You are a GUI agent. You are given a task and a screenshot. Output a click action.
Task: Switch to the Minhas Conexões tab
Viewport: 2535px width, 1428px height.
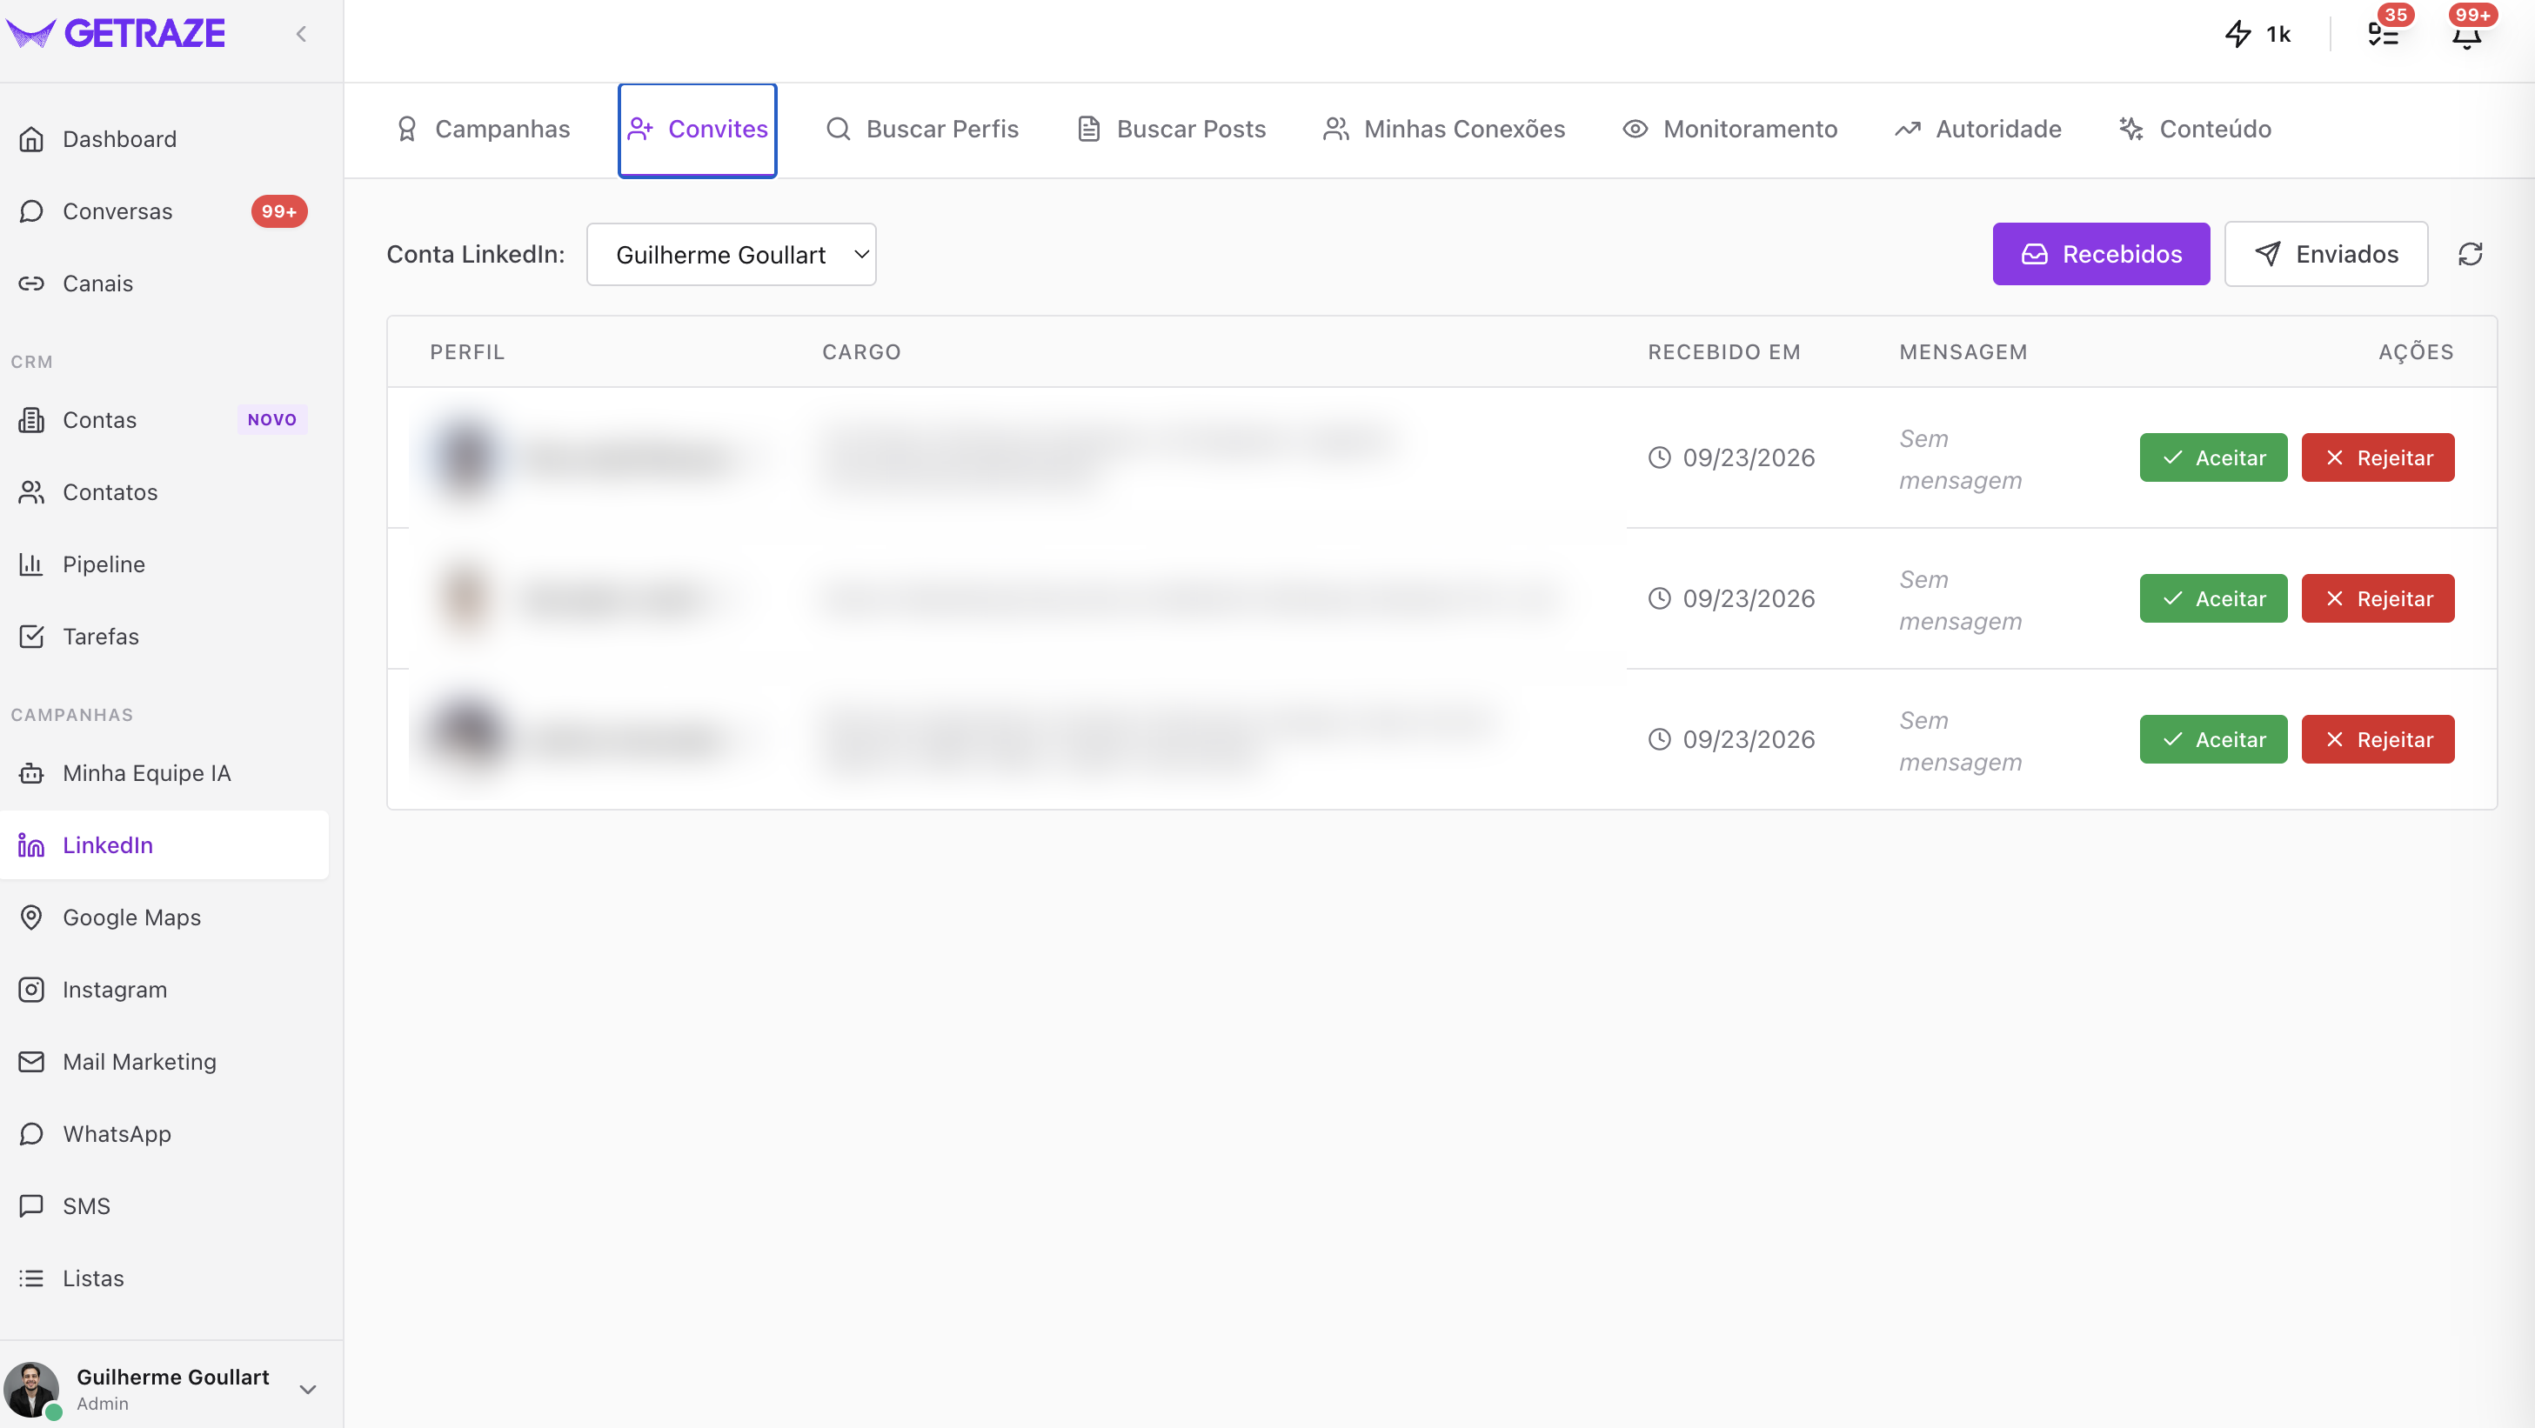(1445, 129)
